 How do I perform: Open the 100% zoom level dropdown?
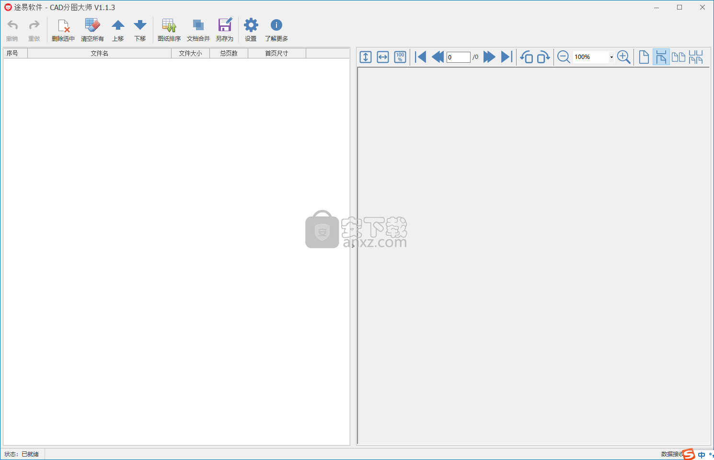(x=611, y=57)
